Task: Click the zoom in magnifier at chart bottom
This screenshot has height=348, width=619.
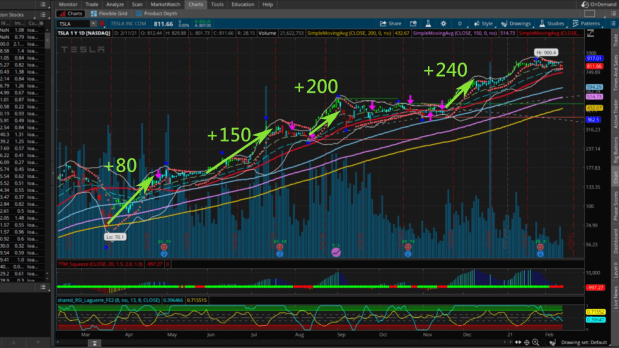Action: coord(536,343)
